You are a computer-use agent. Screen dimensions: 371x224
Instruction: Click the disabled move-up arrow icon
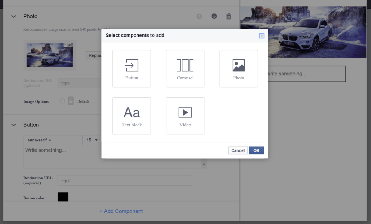click(199, 16)
